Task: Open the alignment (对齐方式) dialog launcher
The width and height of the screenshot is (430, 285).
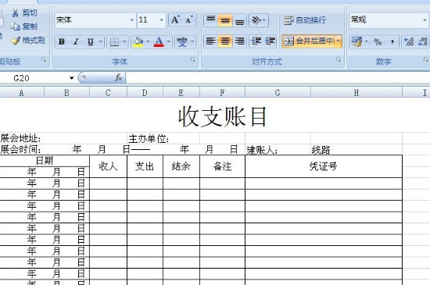Action: coord(339,60)
